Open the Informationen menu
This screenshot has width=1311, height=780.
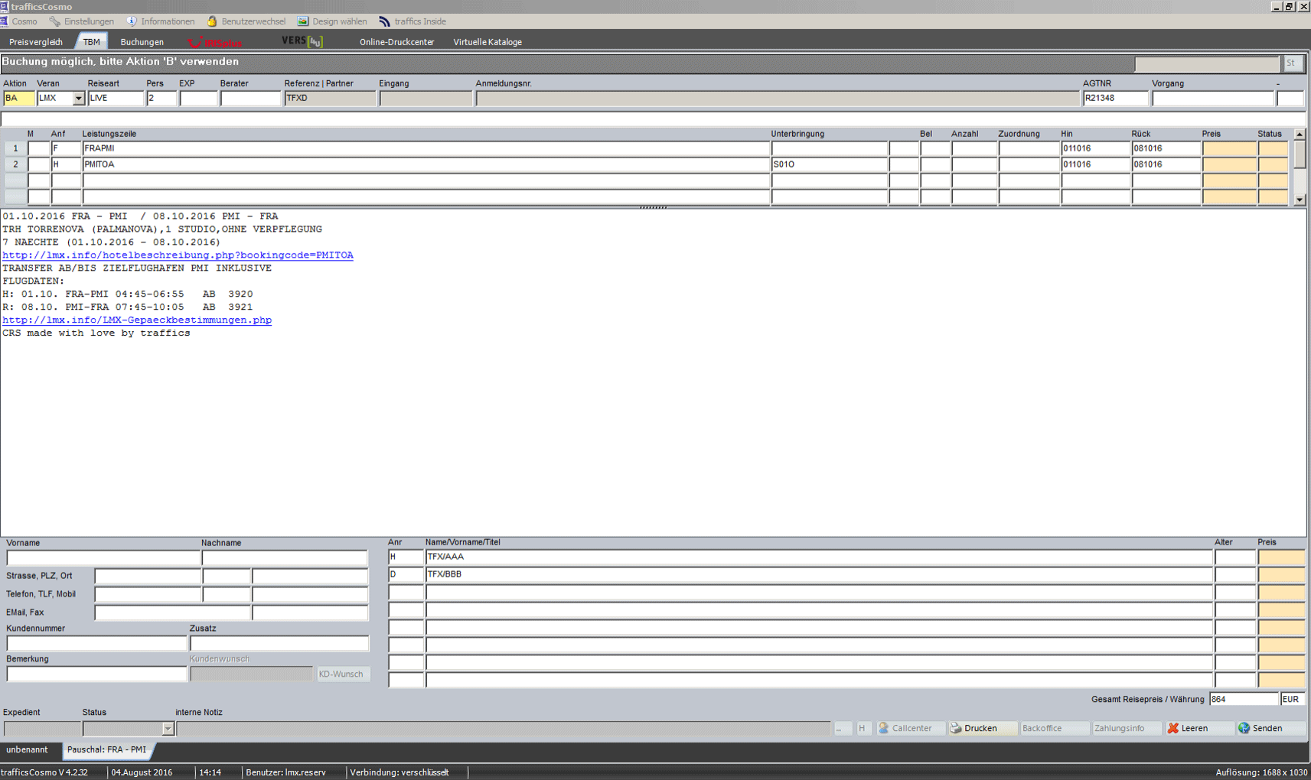tap(160, 21)
